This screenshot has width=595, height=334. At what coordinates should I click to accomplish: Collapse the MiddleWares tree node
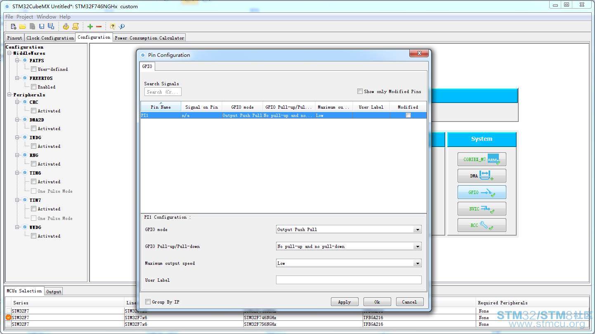9,54
